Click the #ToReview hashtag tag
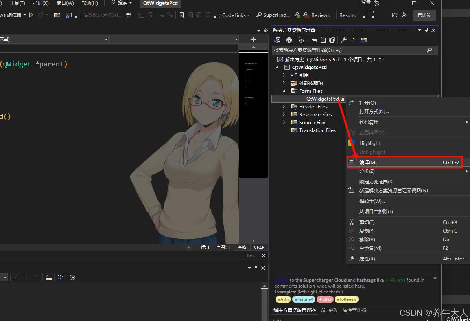The height and width of the screenshot is (321, 470). point(347,299)
